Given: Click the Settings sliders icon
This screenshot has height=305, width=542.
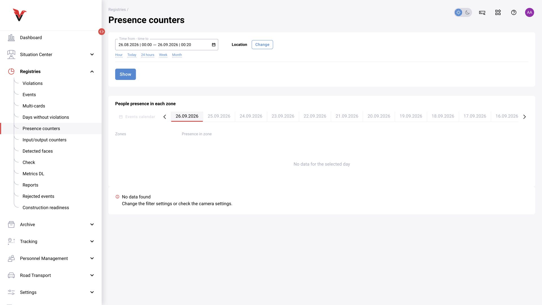Looking at the screenshot, I should [11, 292].
